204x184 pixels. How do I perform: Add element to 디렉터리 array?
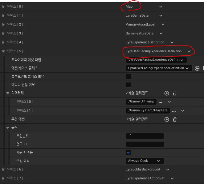coord(167,93)
